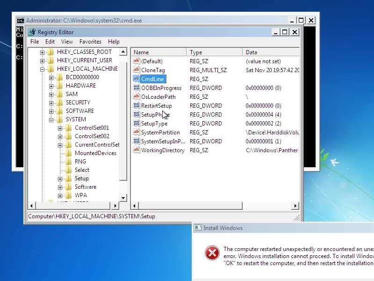
Task: Sort values by the Data column header
Action: (x=271, y=52)
